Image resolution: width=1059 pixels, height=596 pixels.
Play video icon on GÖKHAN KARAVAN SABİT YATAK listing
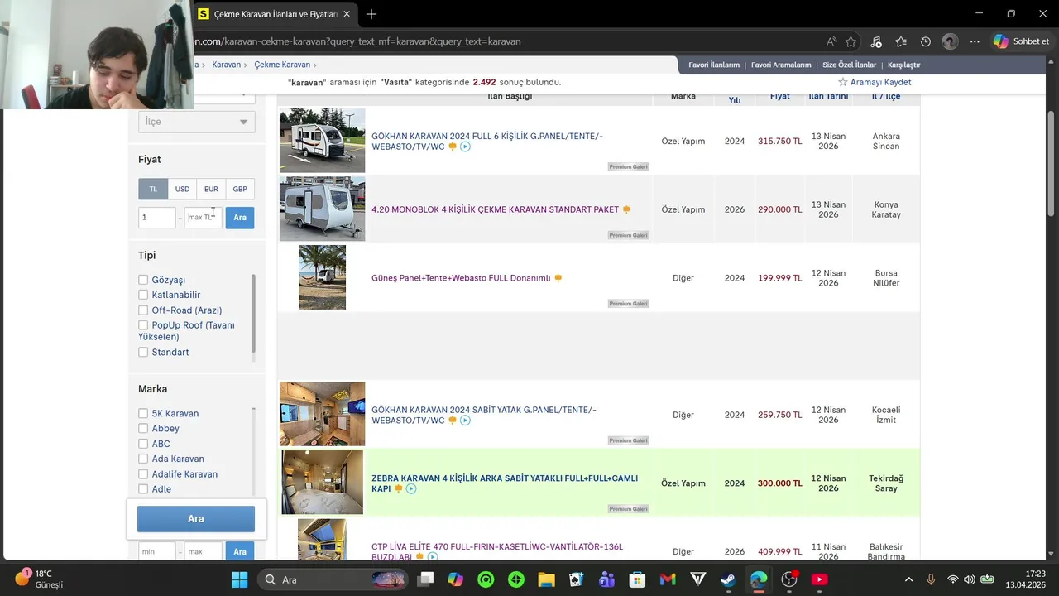point(465,421)
